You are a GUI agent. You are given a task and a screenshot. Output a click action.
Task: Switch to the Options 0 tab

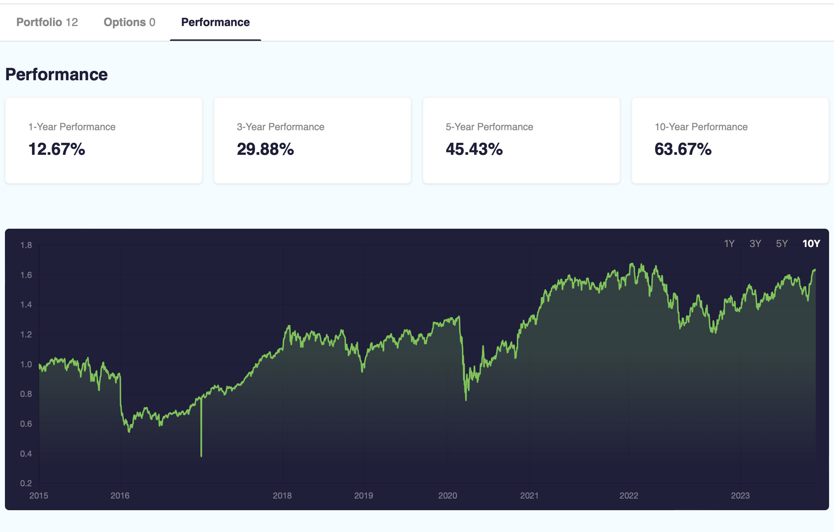tap(129, 22)
